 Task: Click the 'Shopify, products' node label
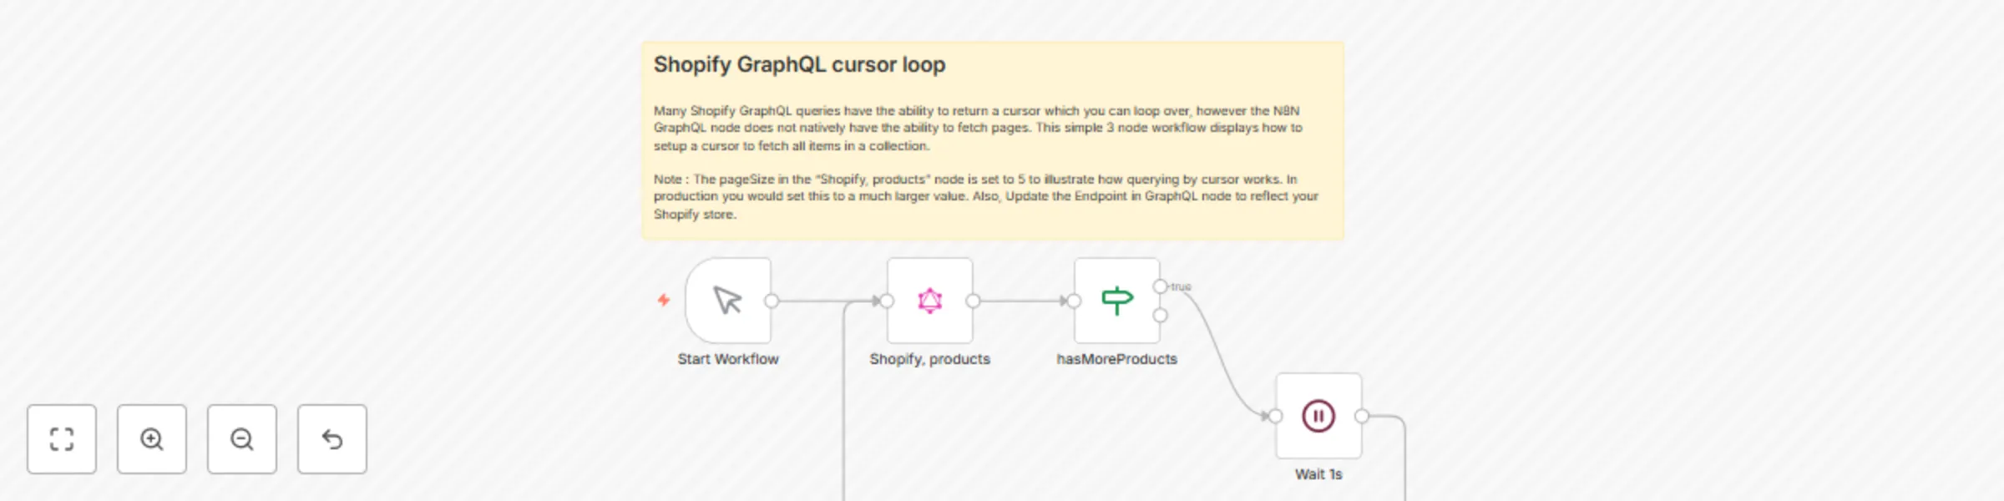click(929, 359)
